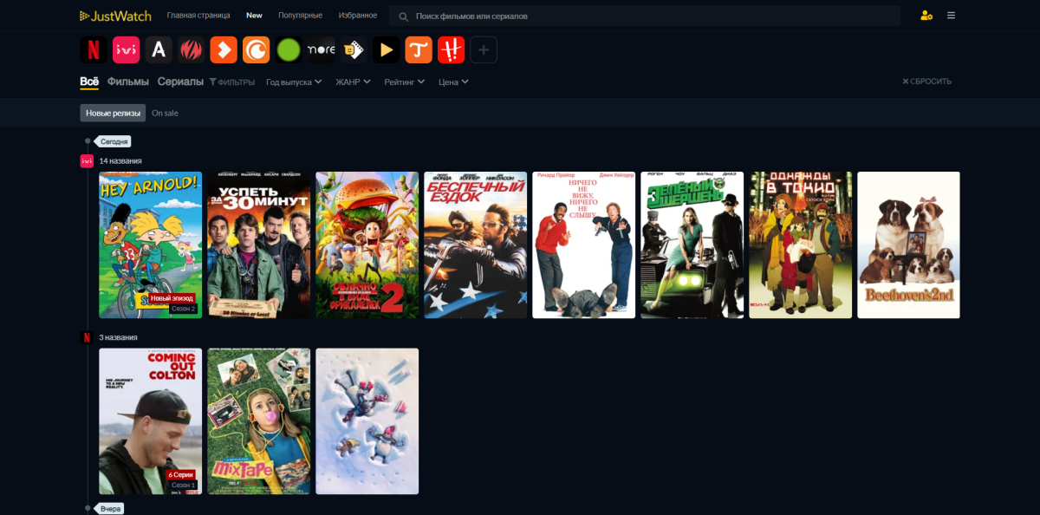The height and width of the screenshot is (515, 1040).
Task: Open the Избранное section
Action: [x=358, y=16]
